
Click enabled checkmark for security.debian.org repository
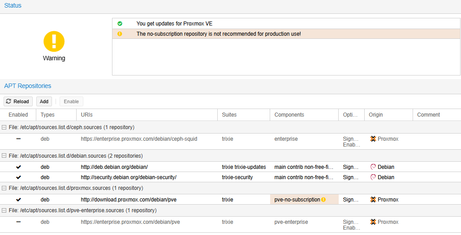click(18, 177)
